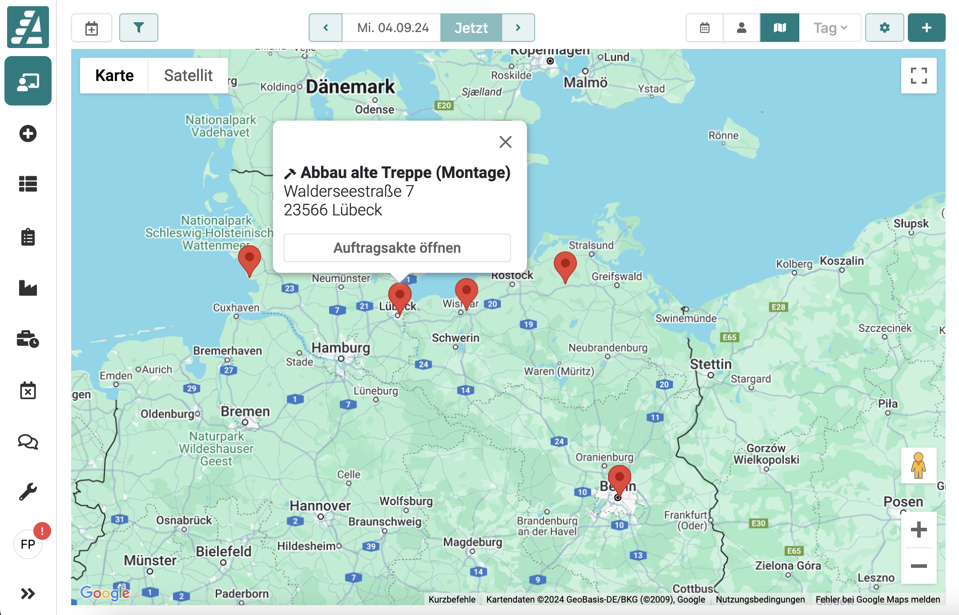The width and height of the screenshot is (959, 615).
Task: Go to next day arrow
Action: (518, 28)
